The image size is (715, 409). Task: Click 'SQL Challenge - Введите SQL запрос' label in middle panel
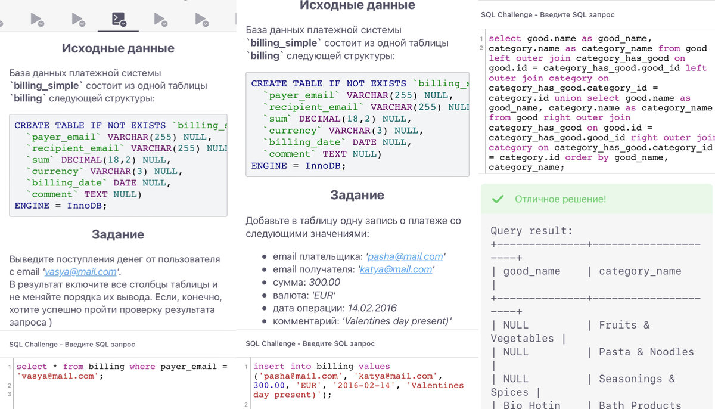[310, 343]
